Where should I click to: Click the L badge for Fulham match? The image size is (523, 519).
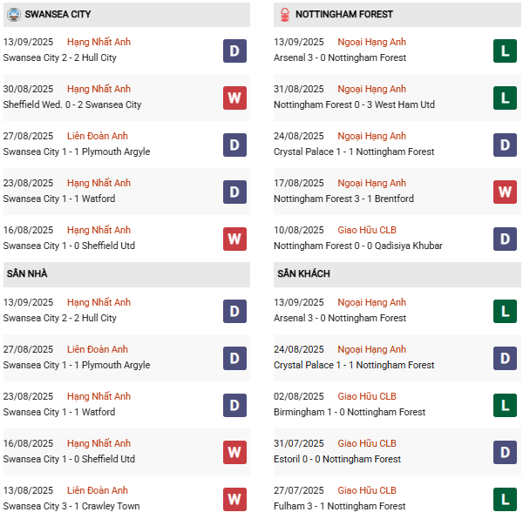click(x=505, y=499)
